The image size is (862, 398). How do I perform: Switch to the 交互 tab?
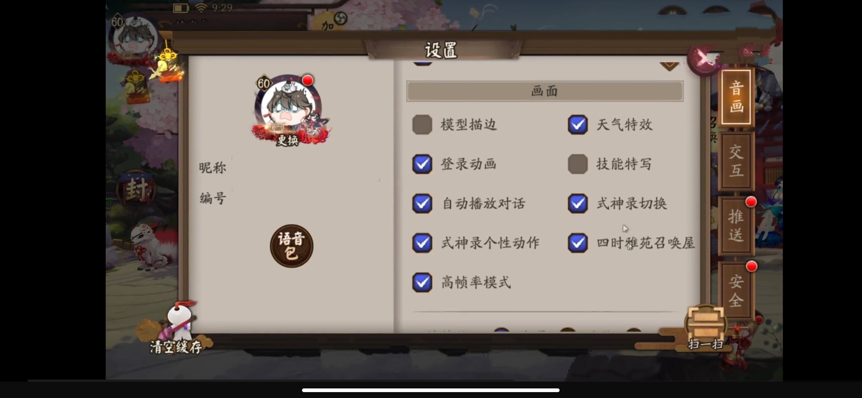[x=736, y=161]
